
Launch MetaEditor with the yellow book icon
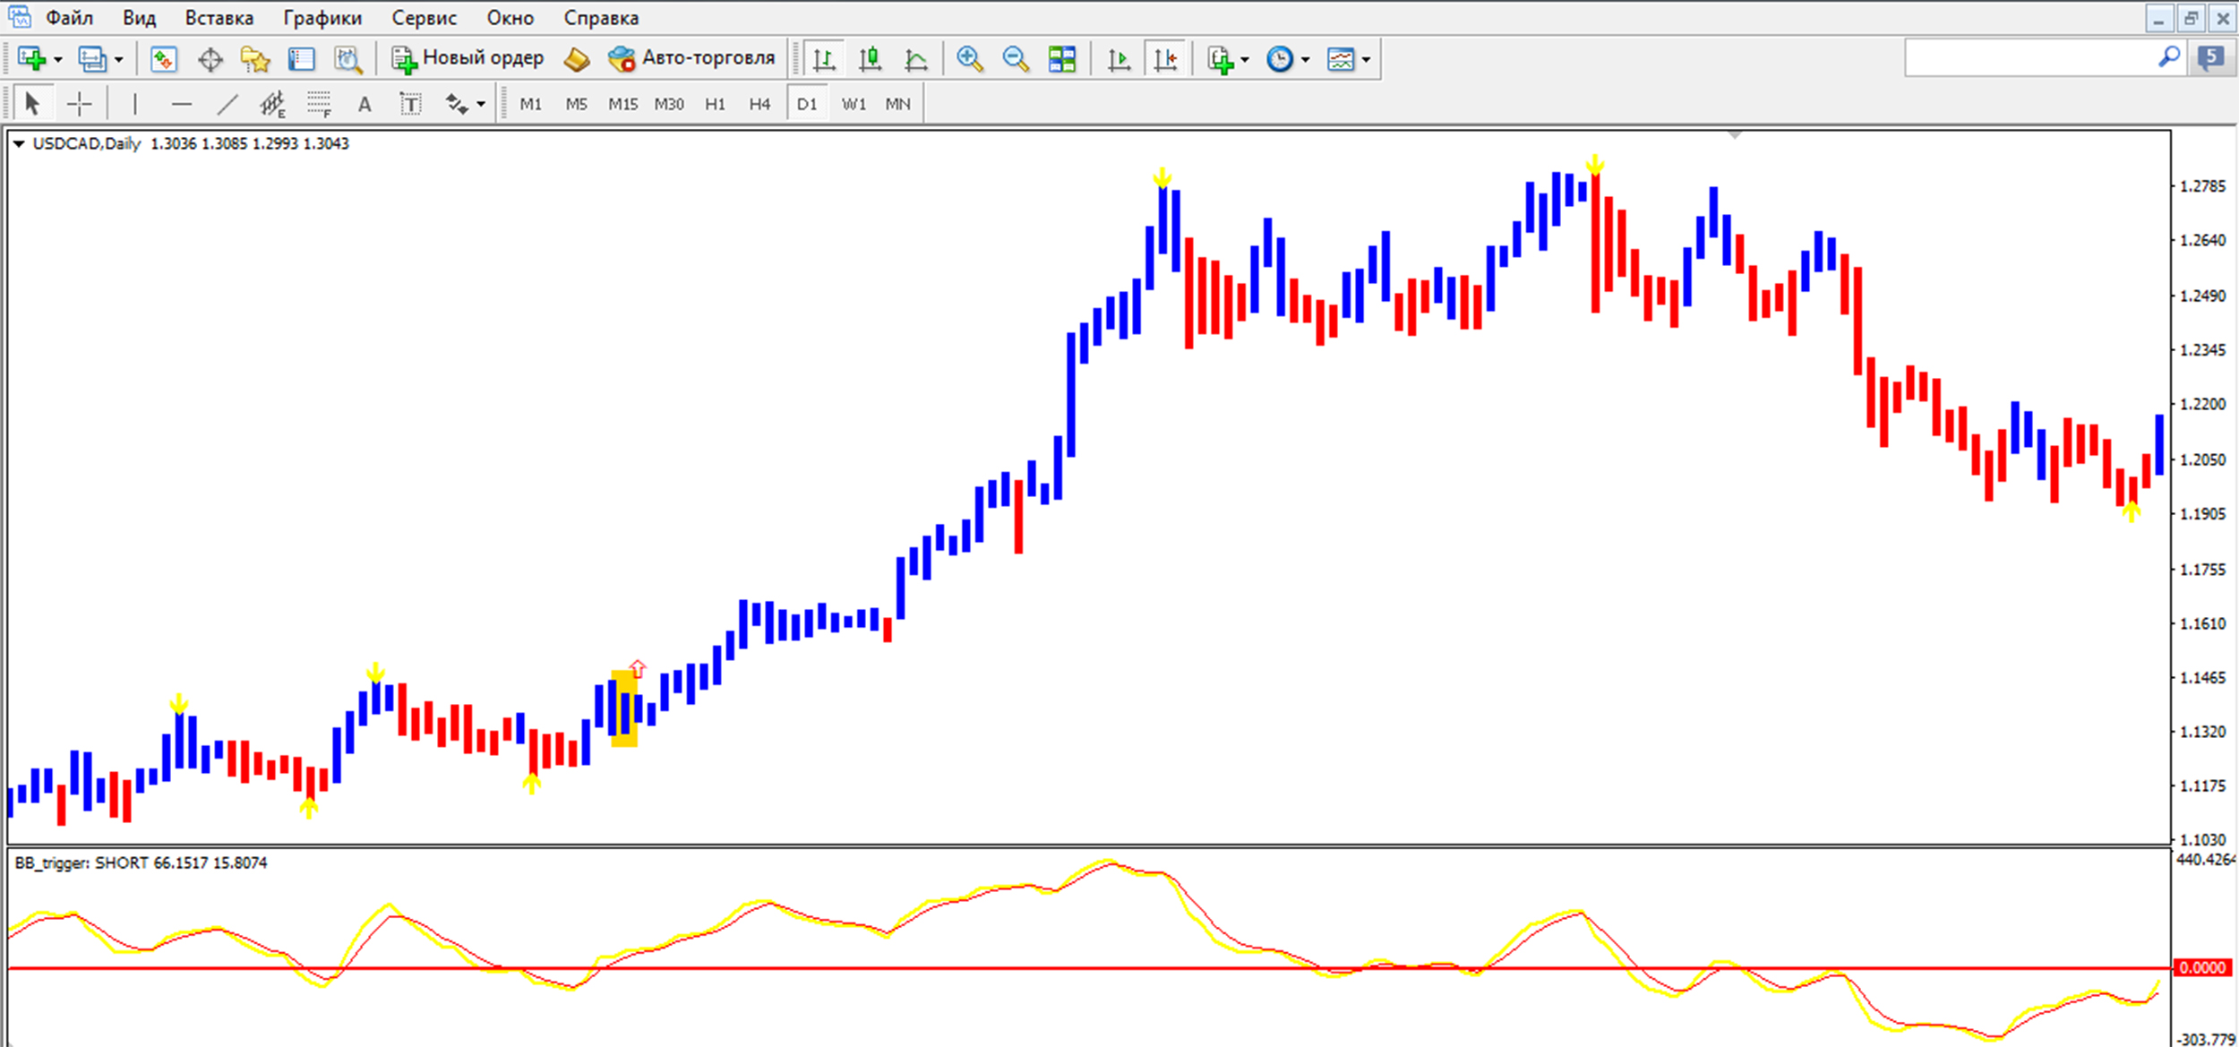tap(577, 59)
